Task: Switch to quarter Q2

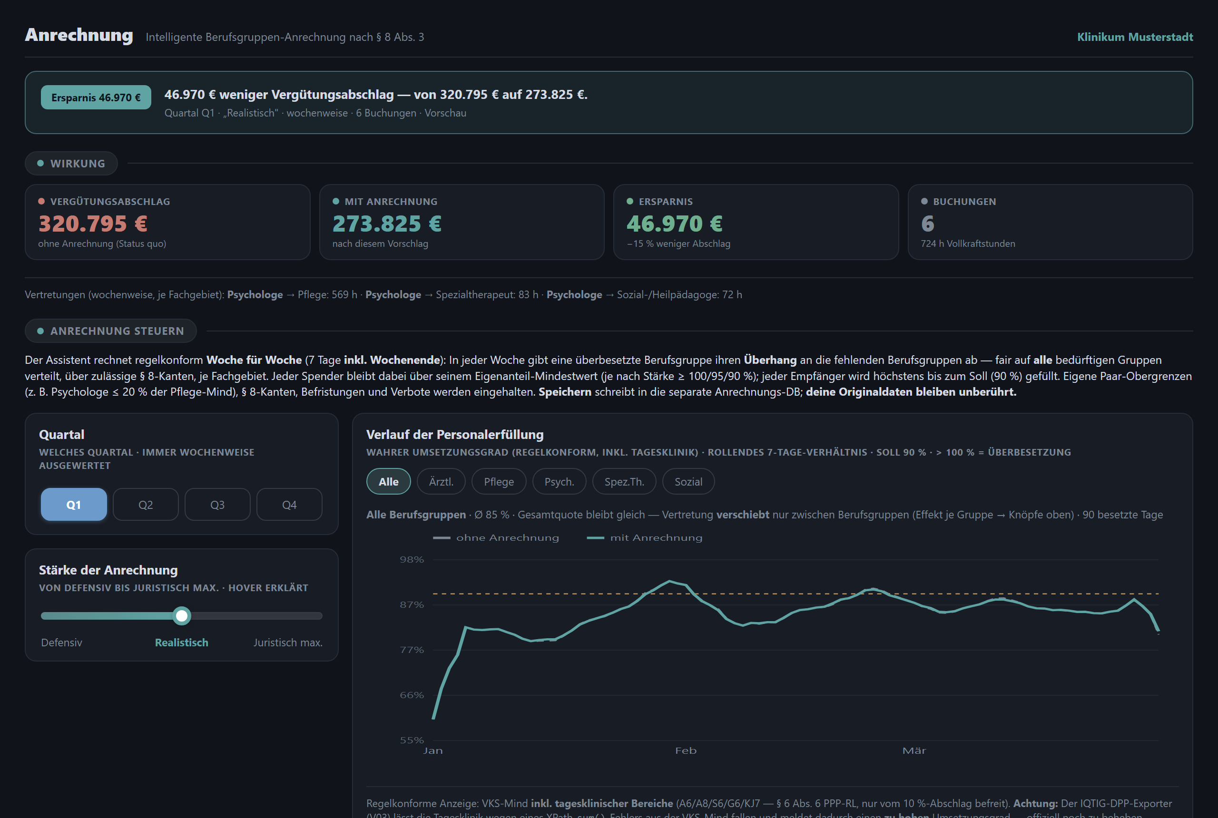Action: pos(146,505)
